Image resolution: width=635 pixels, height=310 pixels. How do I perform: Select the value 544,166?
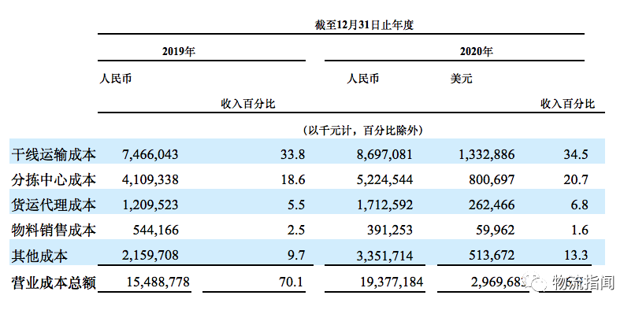coord(155,231)
